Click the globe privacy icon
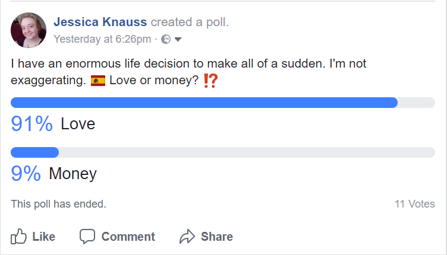 coord(166,40)
